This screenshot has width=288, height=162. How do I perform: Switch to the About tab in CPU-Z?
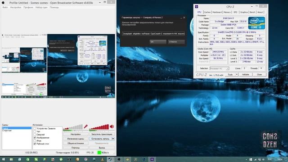click(x=260, y=12)
